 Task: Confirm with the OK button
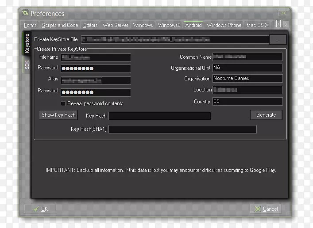tap(40, 209)
